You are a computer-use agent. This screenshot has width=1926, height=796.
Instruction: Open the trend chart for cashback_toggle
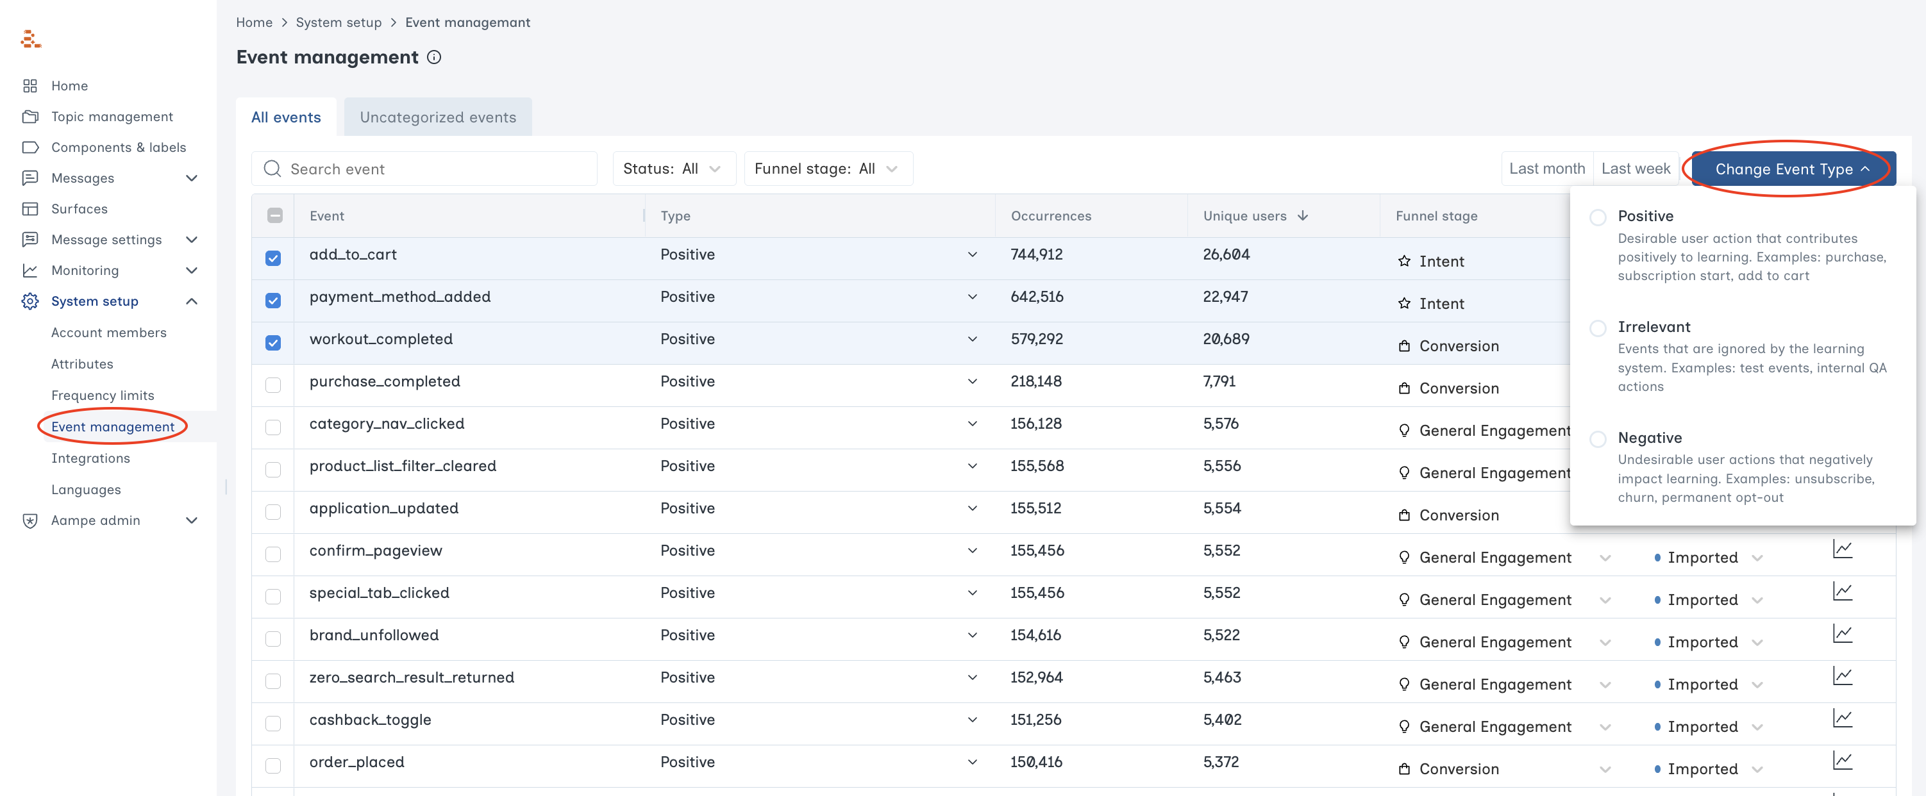[x=1842, y=719]
